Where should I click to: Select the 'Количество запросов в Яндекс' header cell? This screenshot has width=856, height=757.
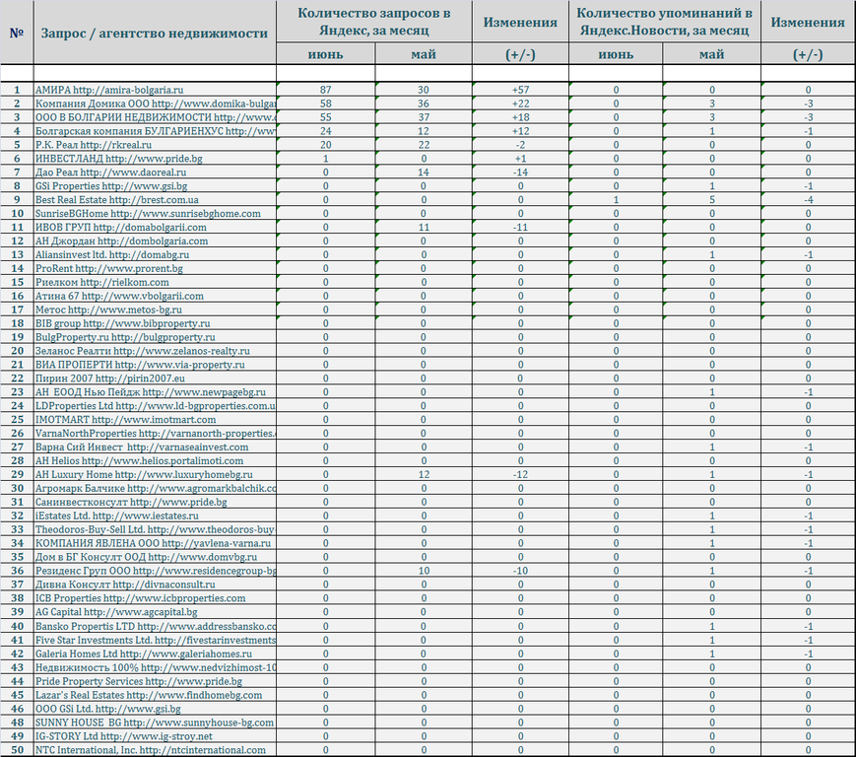[x=374, y=22]
